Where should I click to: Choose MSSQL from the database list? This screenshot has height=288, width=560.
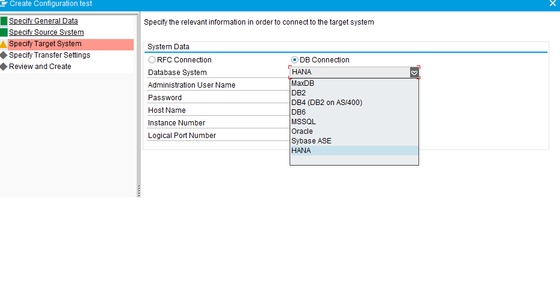tap(354, 122)
